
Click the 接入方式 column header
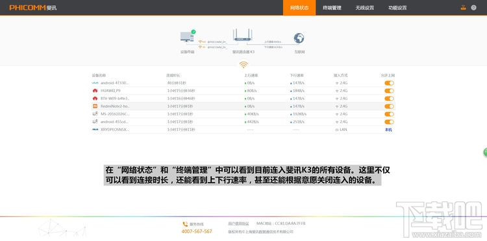pyautogui.click(x=340, y=75)
